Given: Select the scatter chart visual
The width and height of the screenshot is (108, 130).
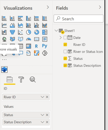Looking at the screenshot, I should [21, 32].
